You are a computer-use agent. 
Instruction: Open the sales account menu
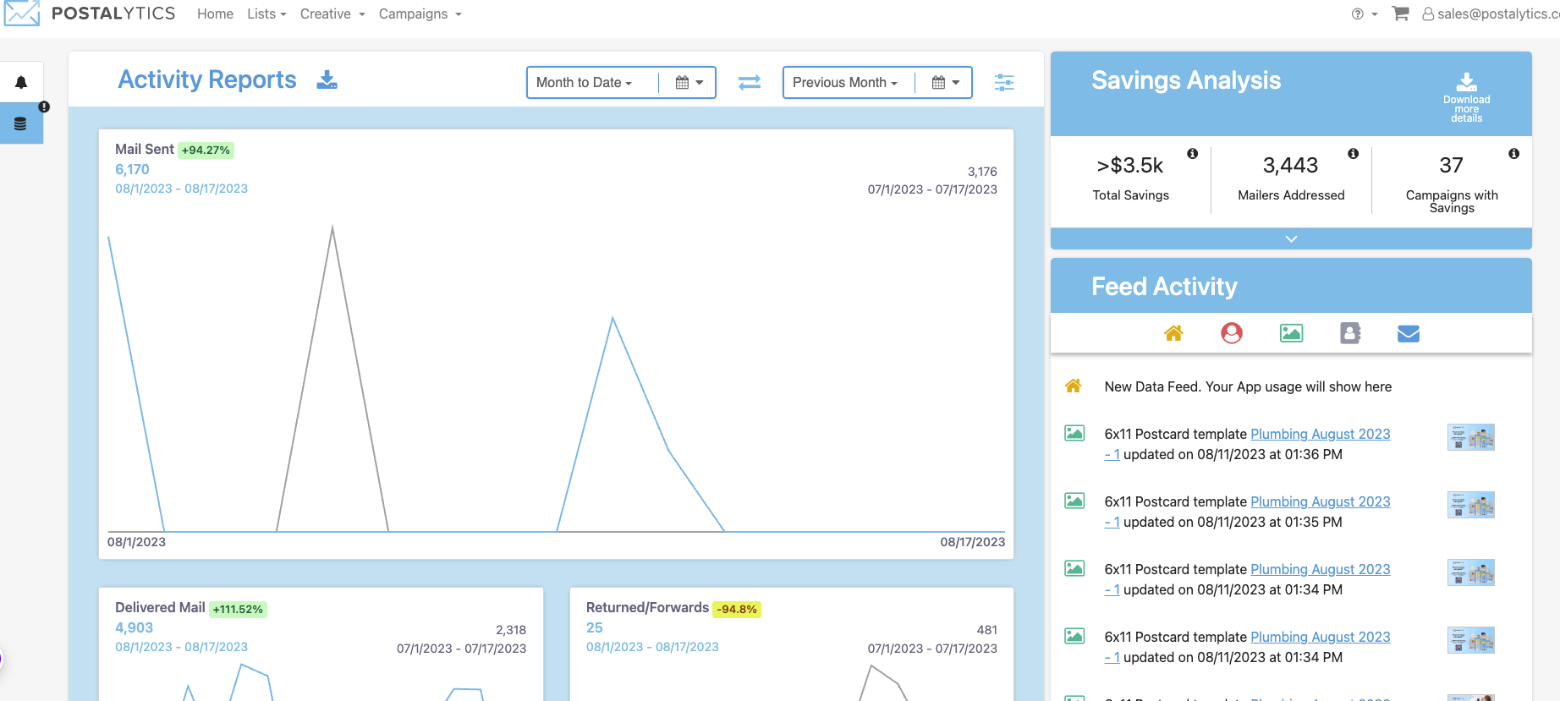1489,14
